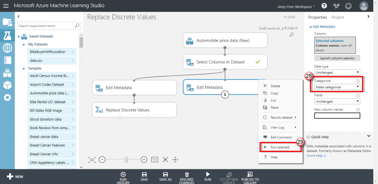Open the Projects sidebar icon
378x184 pixels.
click(x=7, y=22)
